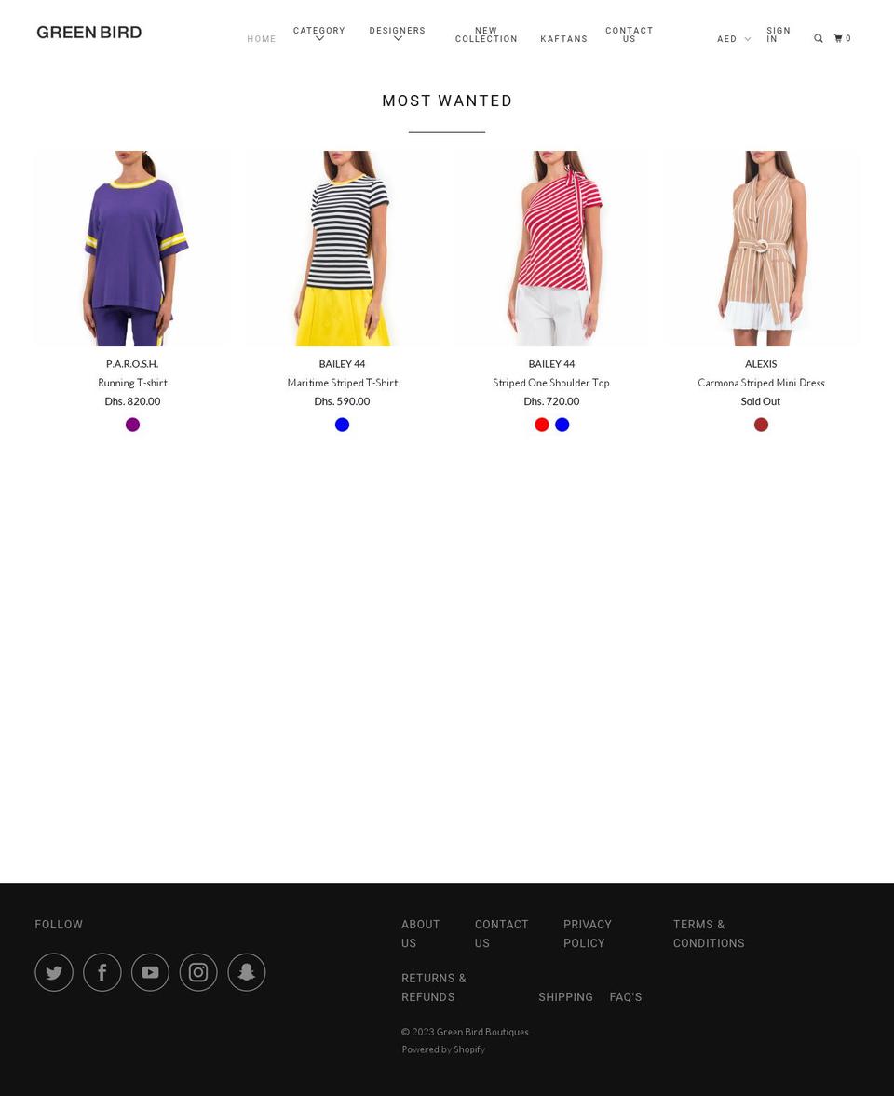894x1096 pixels.
Task: Open the AED currency selector
Action: (x=734, y=39)
